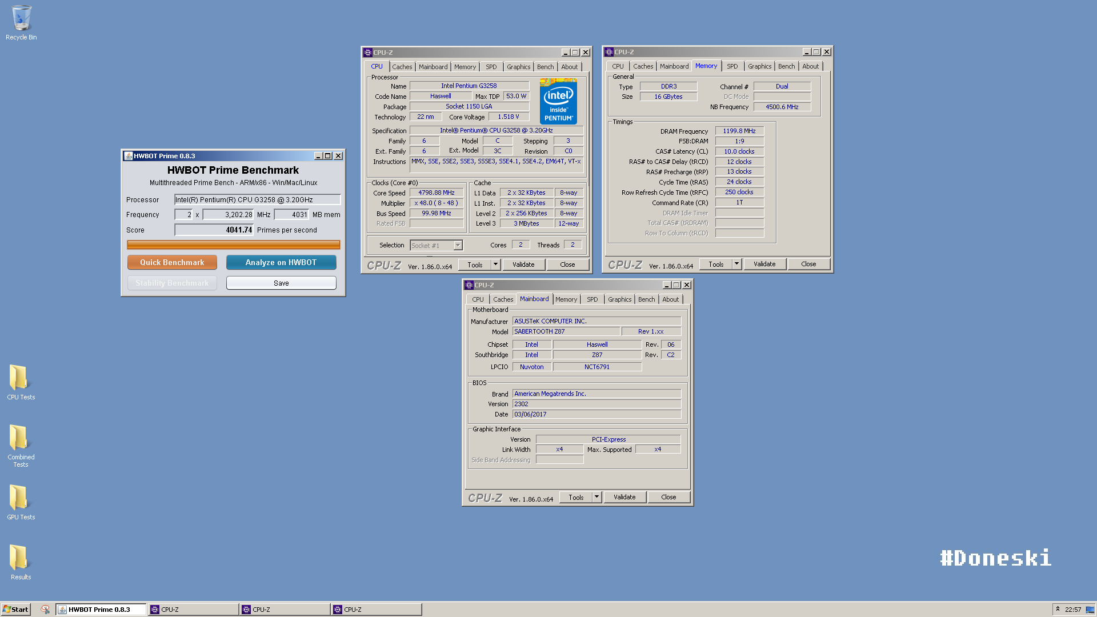The image size is (1097, 617).
Task: Click the SABERTOOTH Z87 model field
Action: (566, 331)
